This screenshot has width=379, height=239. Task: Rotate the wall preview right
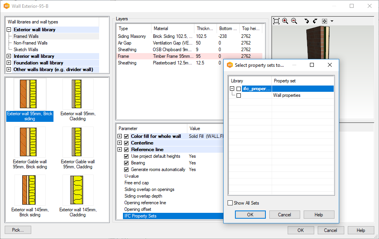[x=315, y=21]
